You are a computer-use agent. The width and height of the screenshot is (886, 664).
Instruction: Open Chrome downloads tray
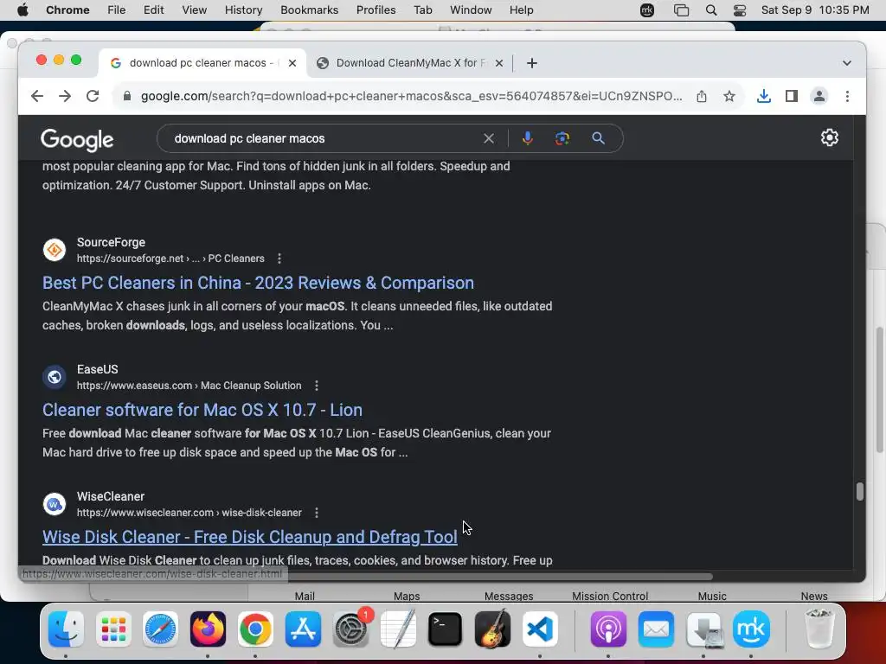pyautogui.click(x=764, y=96)
